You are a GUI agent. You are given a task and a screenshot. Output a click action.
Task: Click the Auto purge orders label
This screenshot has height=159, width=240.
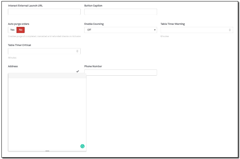(x=19, y=24)
